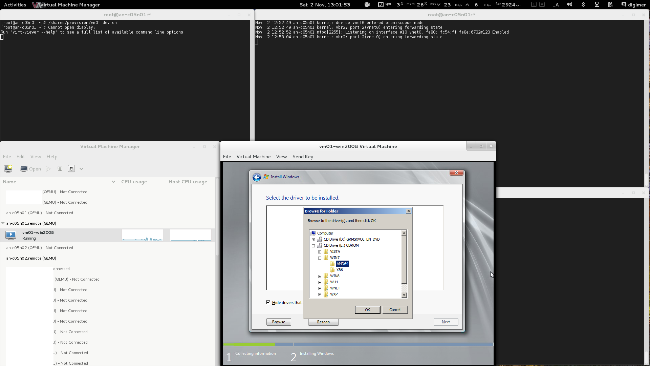Click the Install Windows back arrow
Screen dimensions: 650x366
tap(257, 177)
